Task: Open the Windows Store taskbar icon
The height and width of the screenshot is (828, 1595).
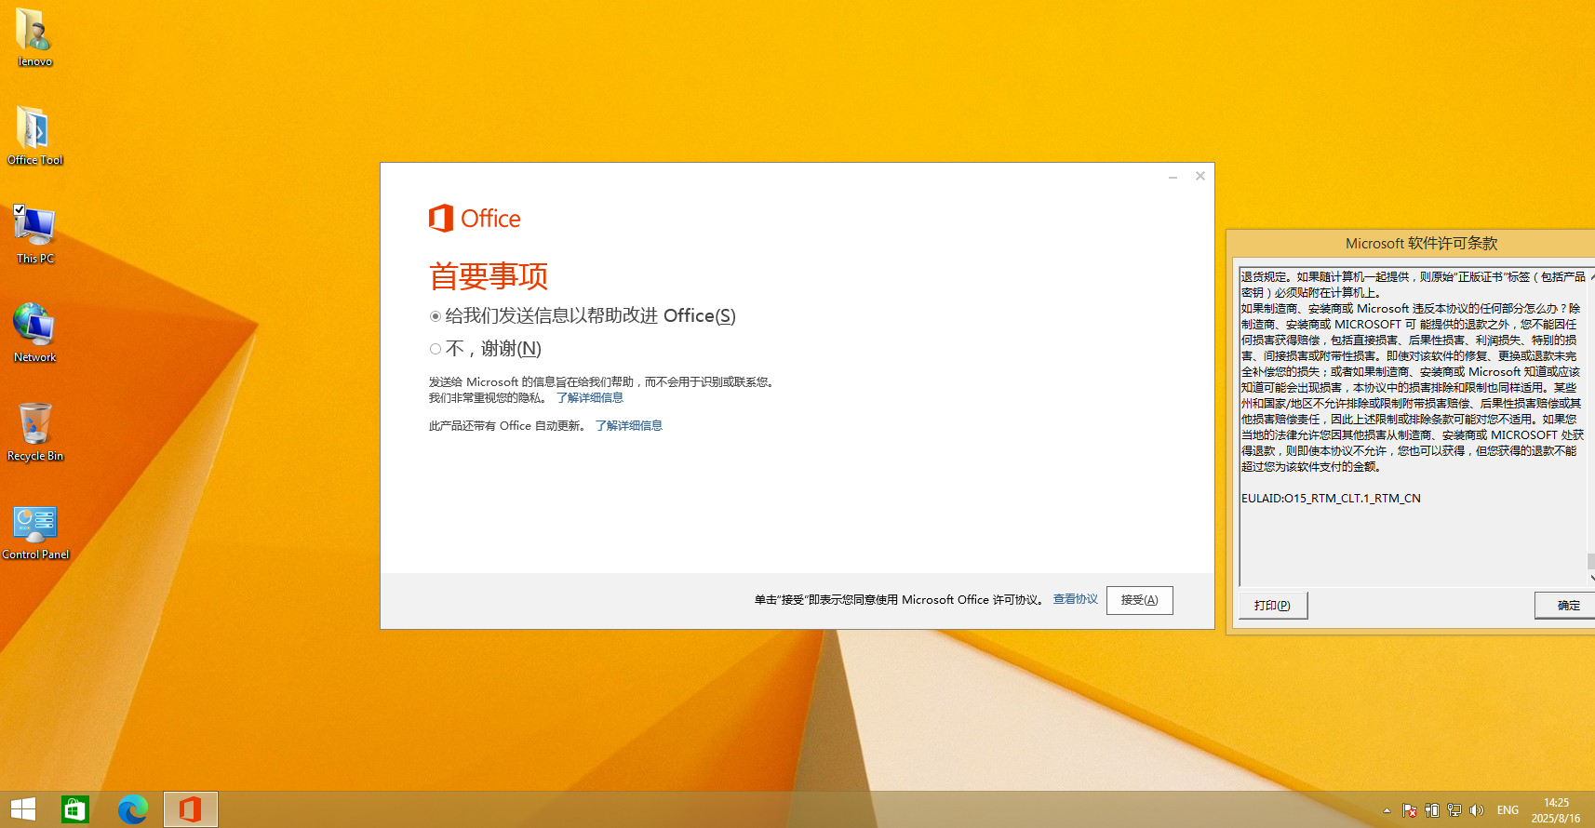Action: (74, 809)
